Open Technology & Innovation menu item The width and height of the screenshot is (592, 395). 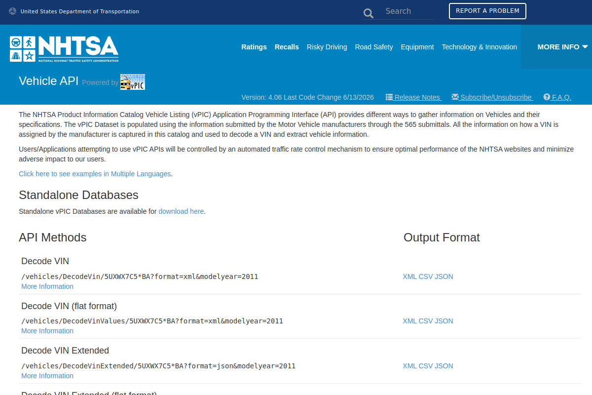pos(480,47)
